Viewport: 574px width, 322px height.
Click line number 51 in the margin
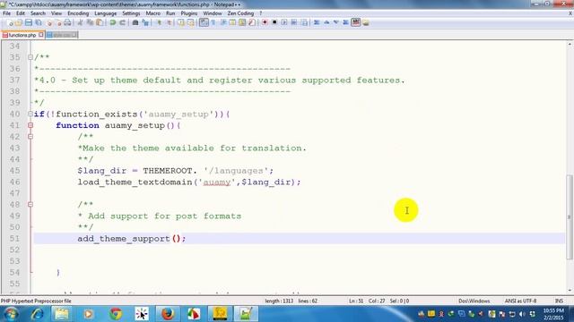pyautogui.click(x=14, y=239)
